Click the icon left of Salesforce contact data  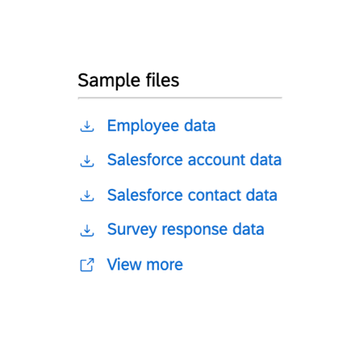[x=87, y=195]
